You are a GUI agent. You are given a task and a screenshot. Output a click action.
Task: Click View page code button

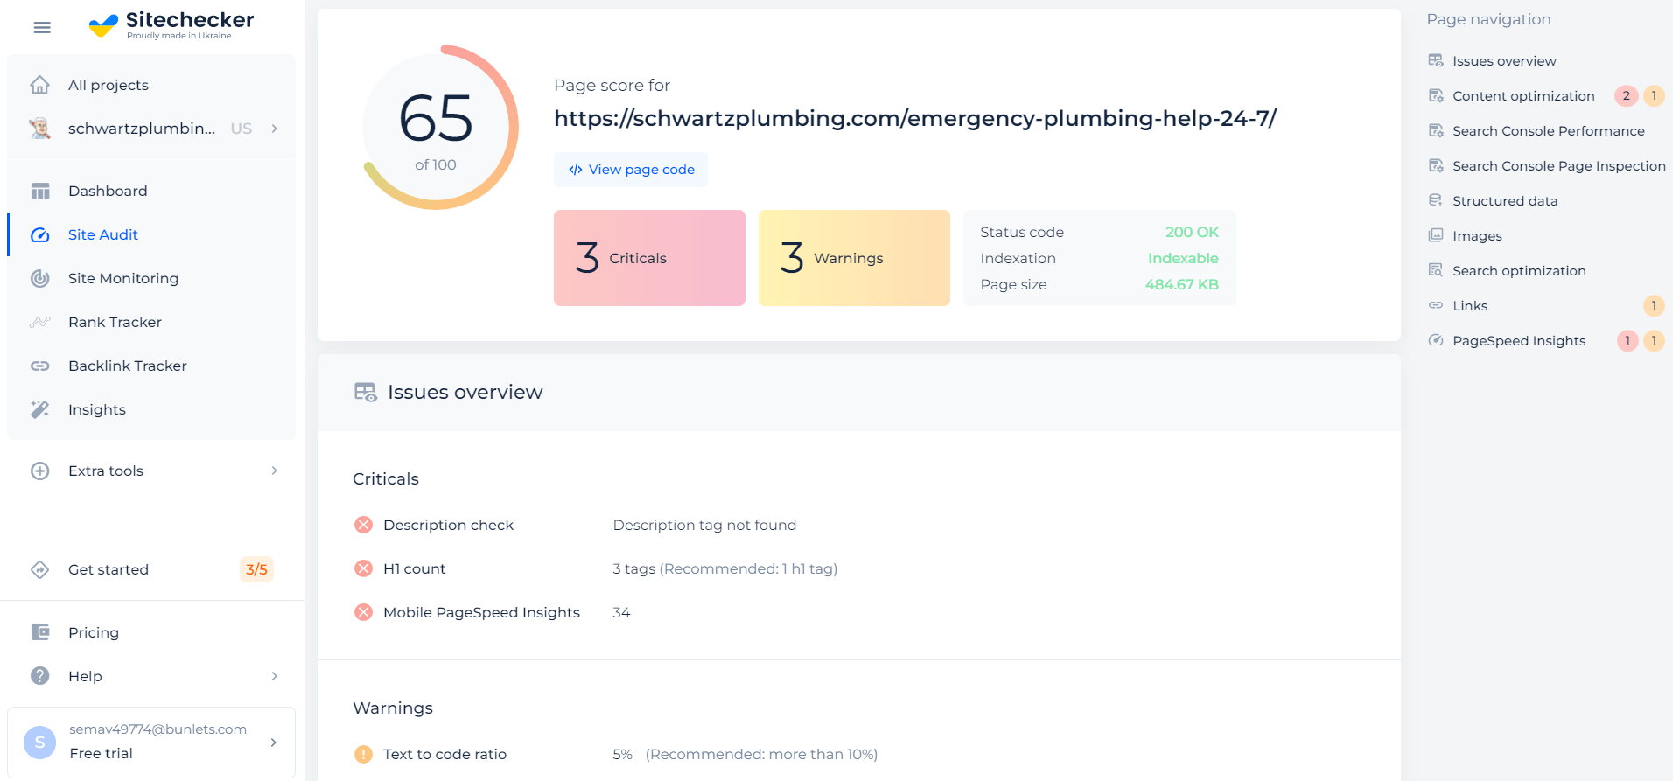[631, 170]
